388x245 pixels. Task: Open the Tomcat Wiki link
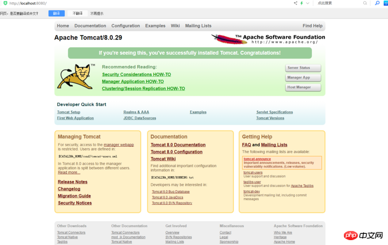[163, 159]
